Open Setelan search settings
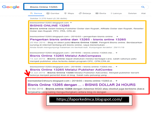This screenshot has height=115, width=160. click(132, 13)
